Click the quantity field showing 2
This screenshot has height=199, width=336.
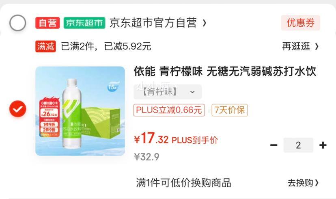(298, 145)
